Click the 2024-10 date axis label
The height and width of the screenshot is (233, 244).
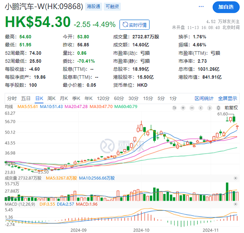pyautogui.click(x=141, y=230)
